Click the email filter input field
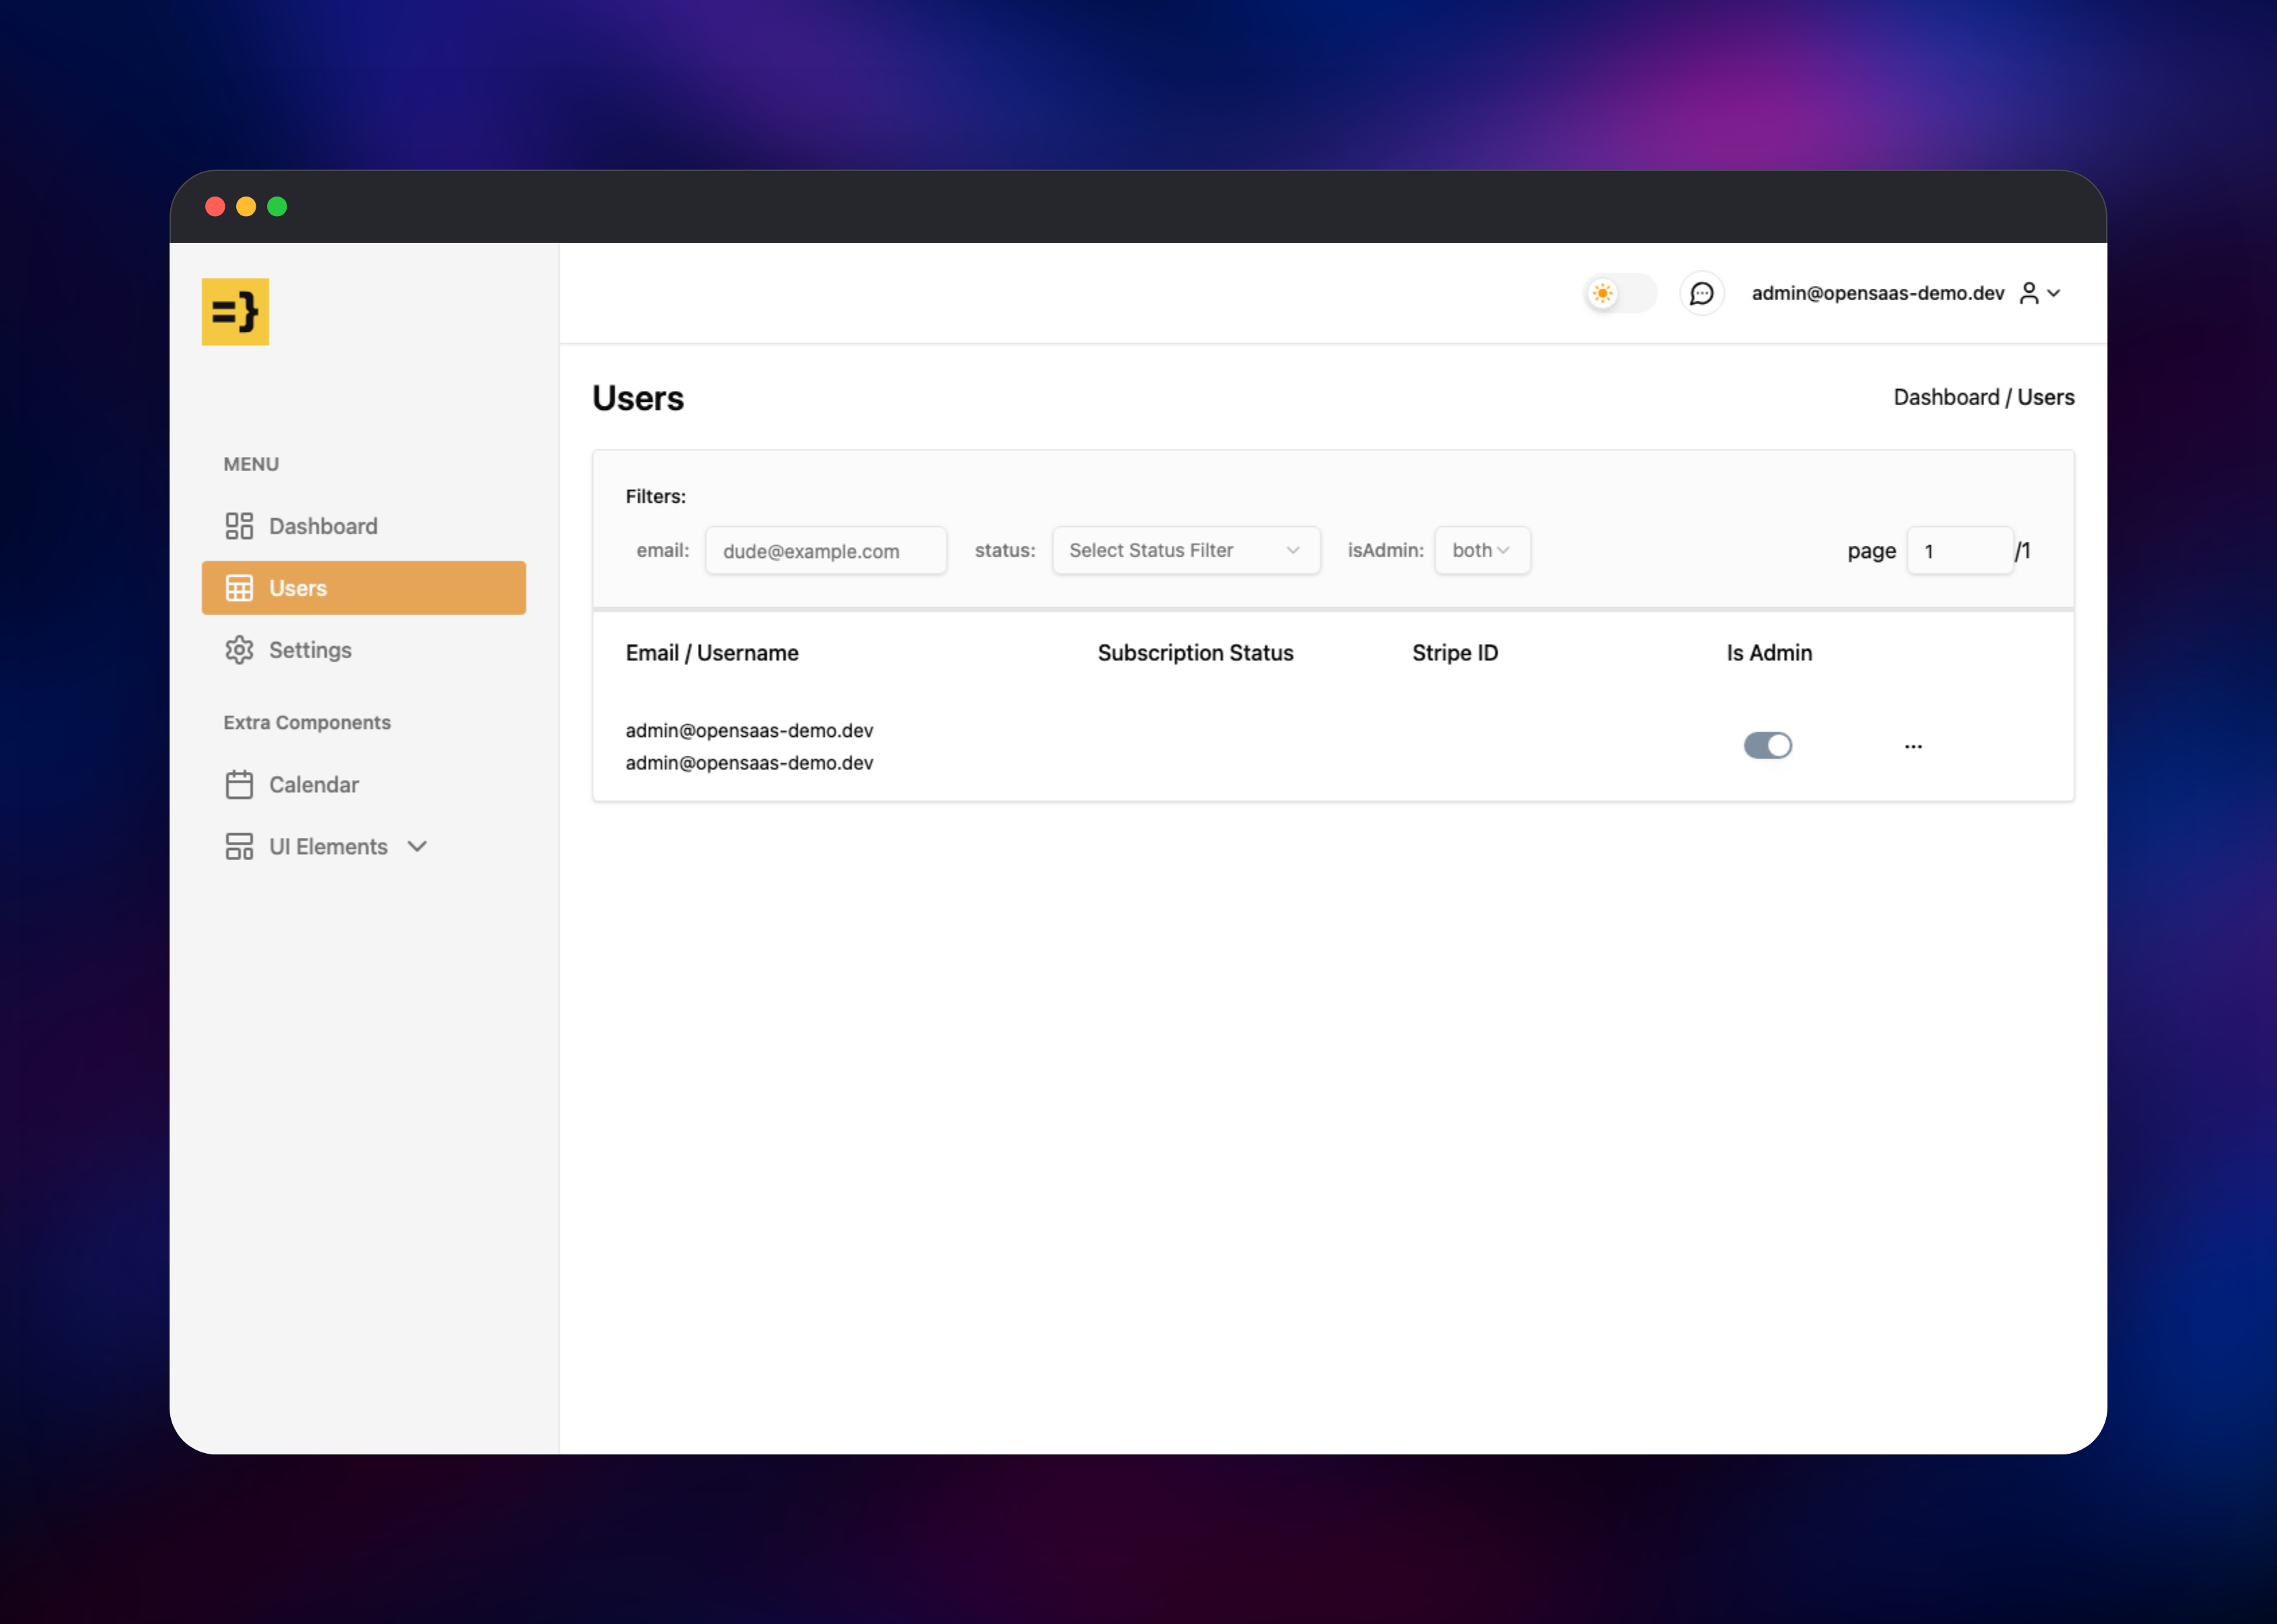This screenshot has height=1624, width=2277. [826, 550]
